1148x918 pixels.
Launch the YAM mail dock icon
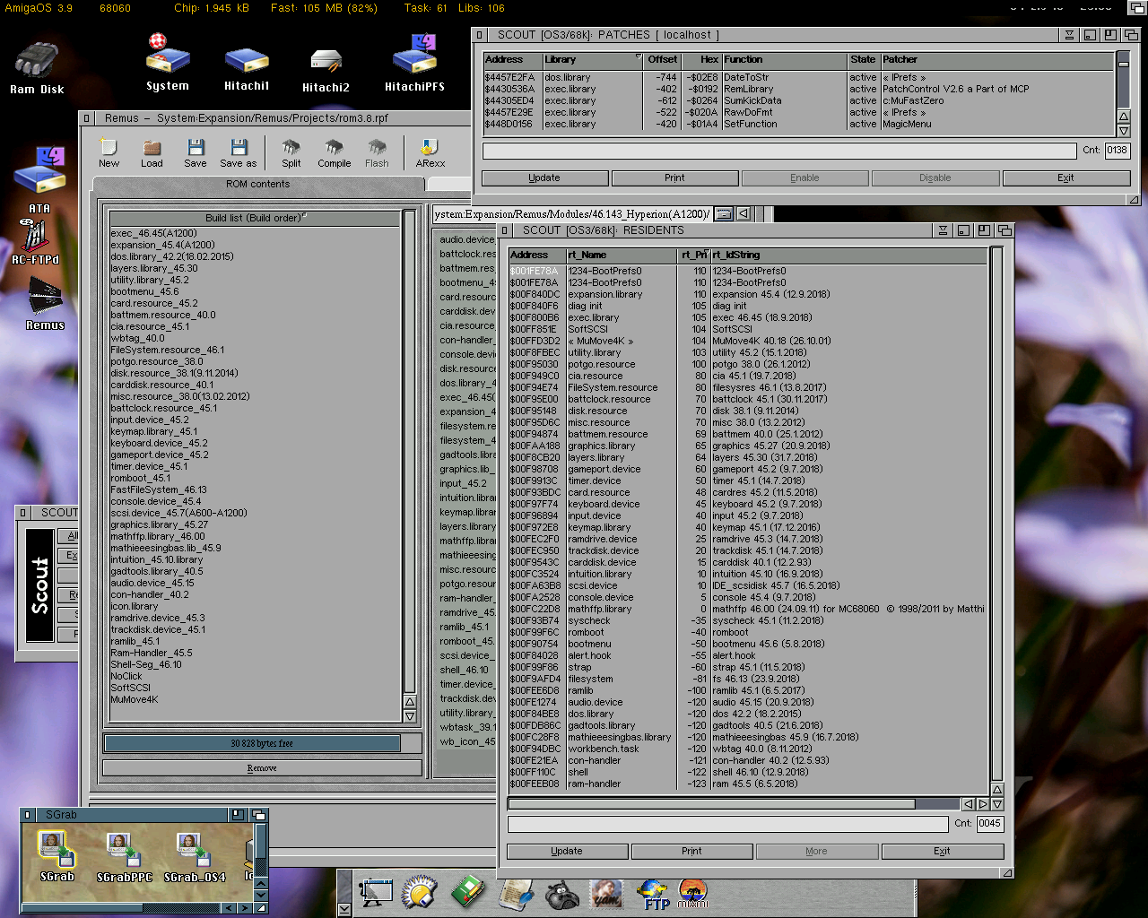[606, 893]
